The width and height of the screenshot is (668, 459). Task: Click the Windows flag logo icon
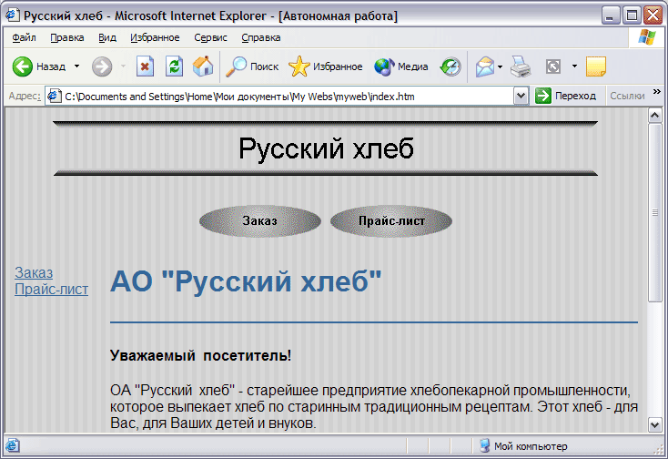coord(647,37)
